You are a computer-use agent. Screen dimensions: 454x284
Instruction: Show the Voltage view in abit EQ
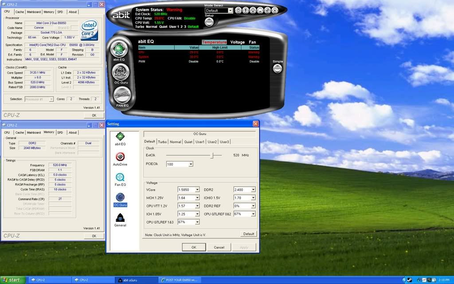coord(237,42)
